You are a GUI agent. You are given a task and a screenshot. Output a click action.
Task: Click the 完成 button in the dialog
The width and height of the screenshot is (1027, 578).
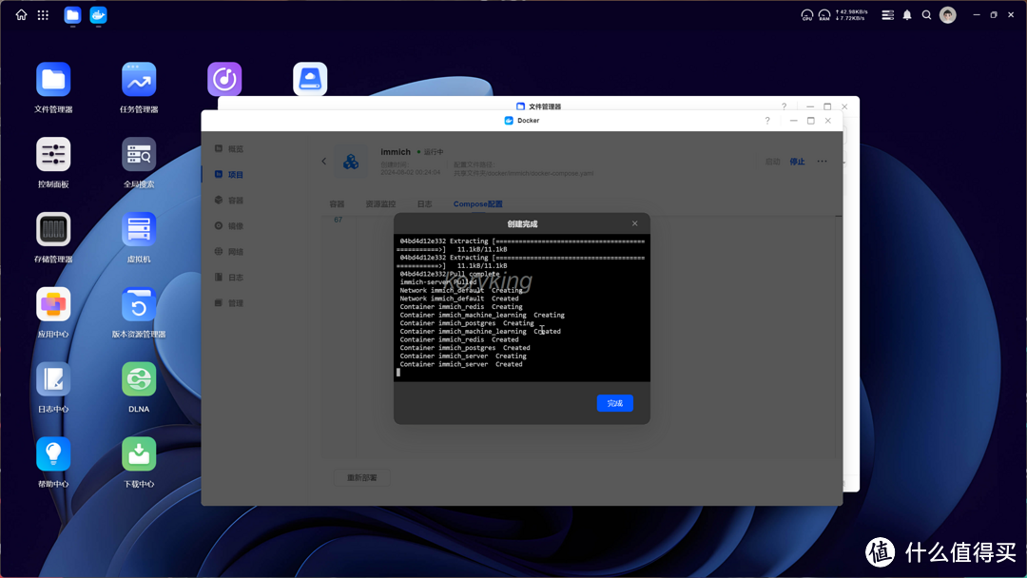[x=614, y=404]
